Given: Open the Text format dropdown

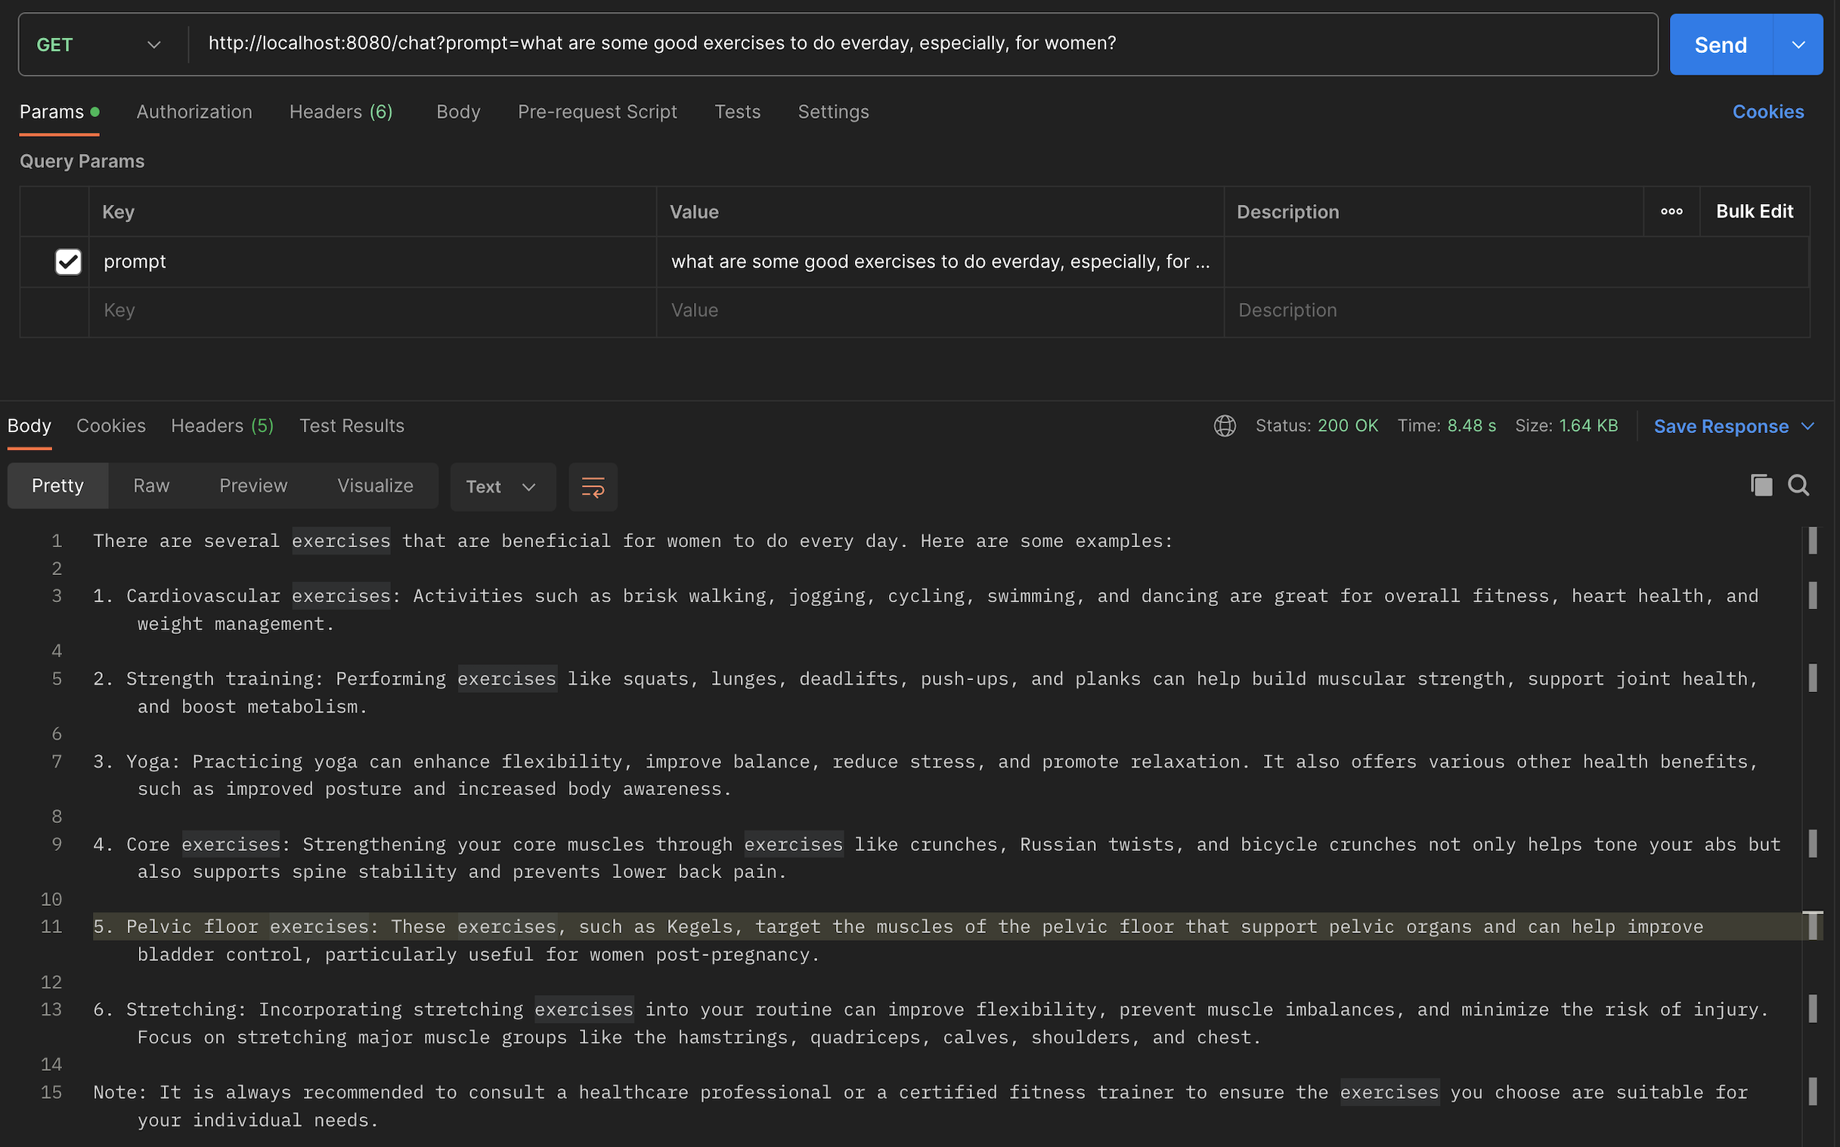Looking at the screenshot, I should (501, 487).
